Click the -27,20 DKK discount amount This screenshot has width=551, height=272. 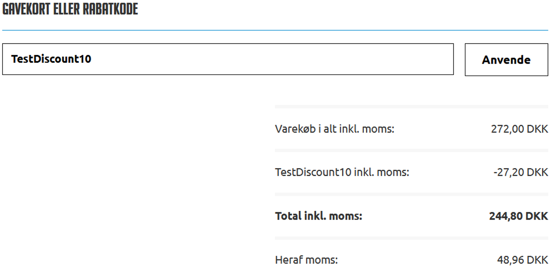coord(521,172)
